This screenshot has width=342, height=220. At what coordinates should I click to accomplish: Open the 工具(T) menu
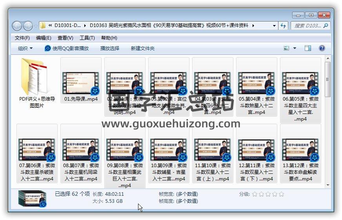point(87,38)
